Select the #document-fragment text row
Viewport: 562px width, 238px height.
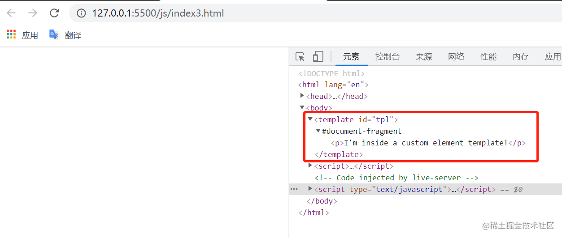(362, 131)
